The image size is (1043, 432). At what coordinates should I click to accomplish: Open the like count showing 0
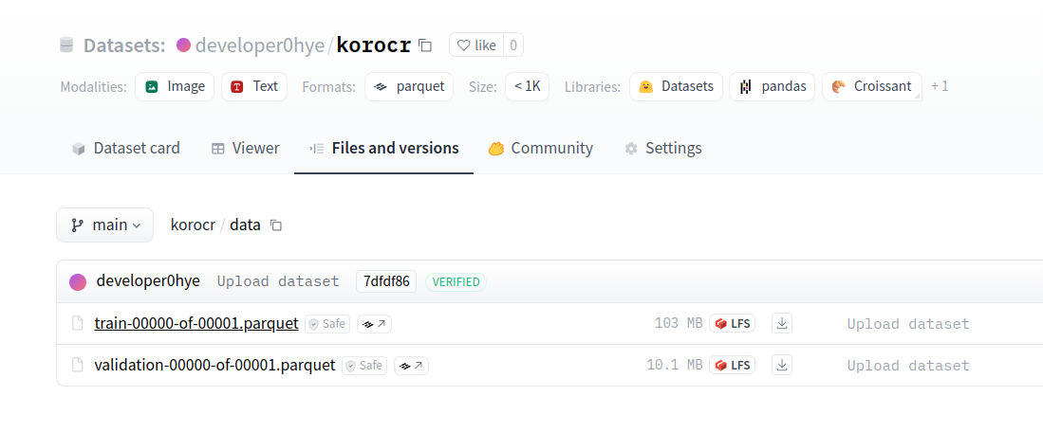point(512,45)
